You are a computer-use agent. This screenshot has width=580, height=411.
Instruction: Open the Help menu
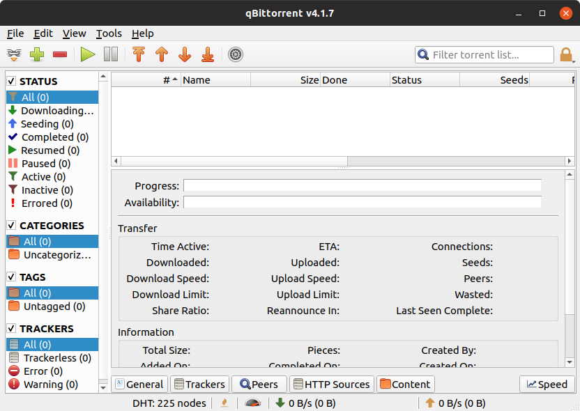point(142,33)
